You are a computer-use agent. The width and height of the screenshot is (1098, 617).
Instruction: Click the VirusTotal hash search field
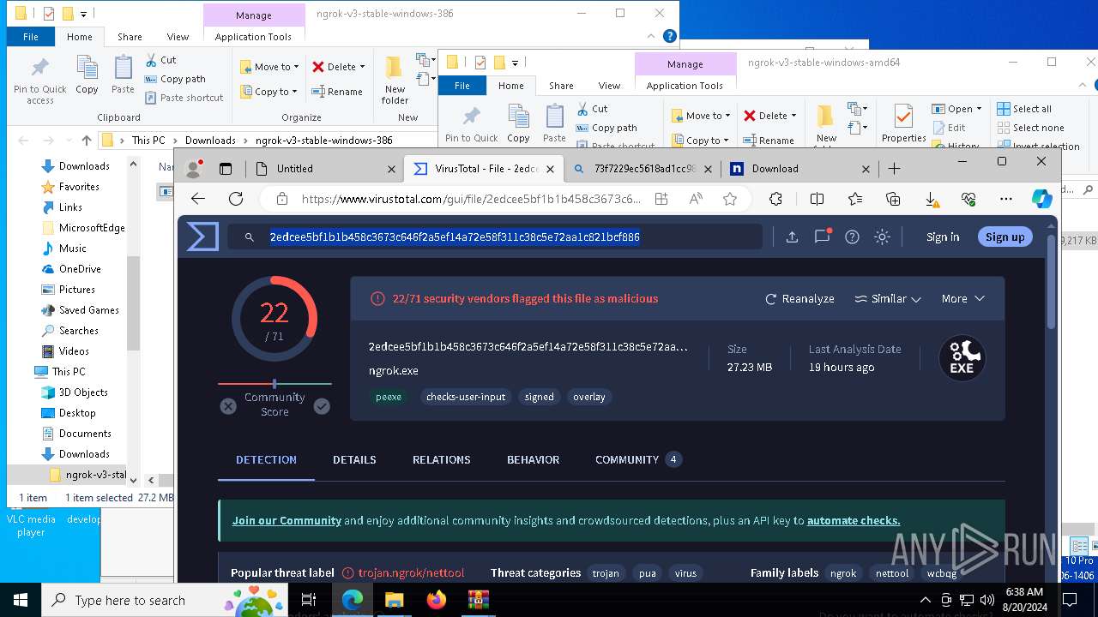(x=495, y=237)
